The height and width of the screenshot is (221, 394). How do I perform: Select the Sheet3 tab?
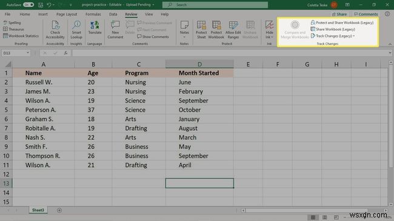click(38, 210)
